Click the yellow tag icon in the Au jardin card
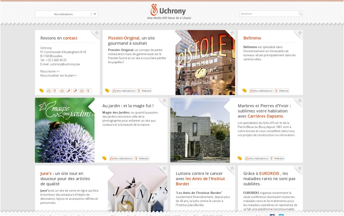This screenshot has height=216, width=344. 105,158
